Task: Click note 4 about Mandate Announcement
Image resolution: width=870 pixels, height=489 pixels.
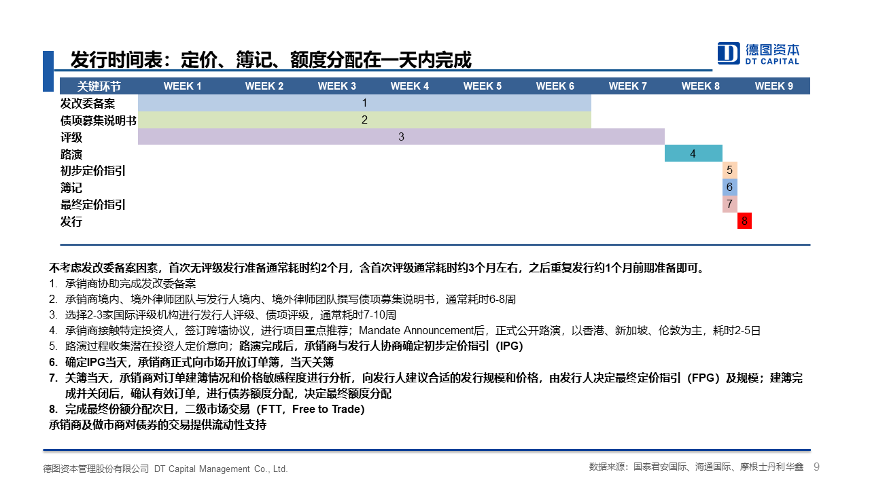Action: 405,331
